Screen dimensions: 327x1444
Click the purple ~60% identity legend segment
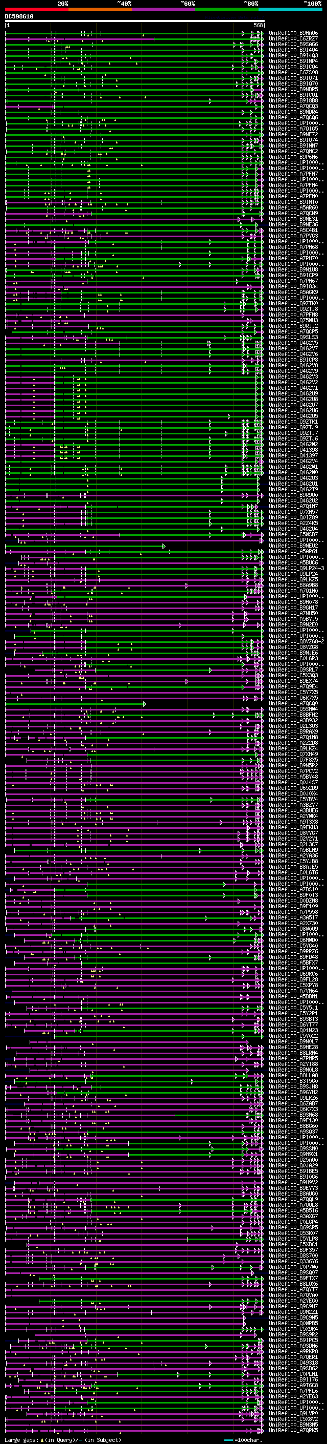163,10
